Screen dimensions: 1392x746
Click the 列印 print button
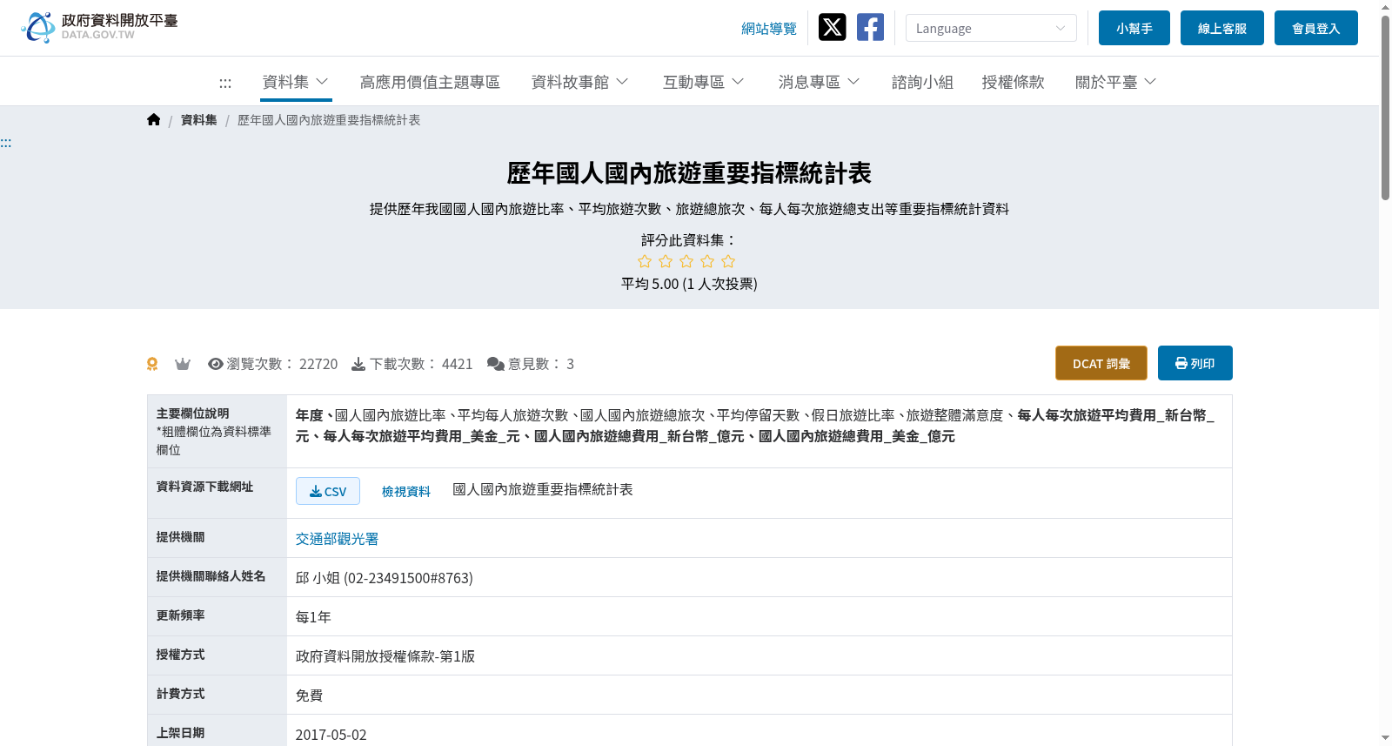pyautogui.click(x=1195, y=363)
